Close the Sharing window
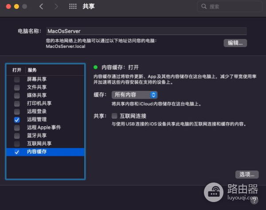The image size is (266, 210). [8, 7]
